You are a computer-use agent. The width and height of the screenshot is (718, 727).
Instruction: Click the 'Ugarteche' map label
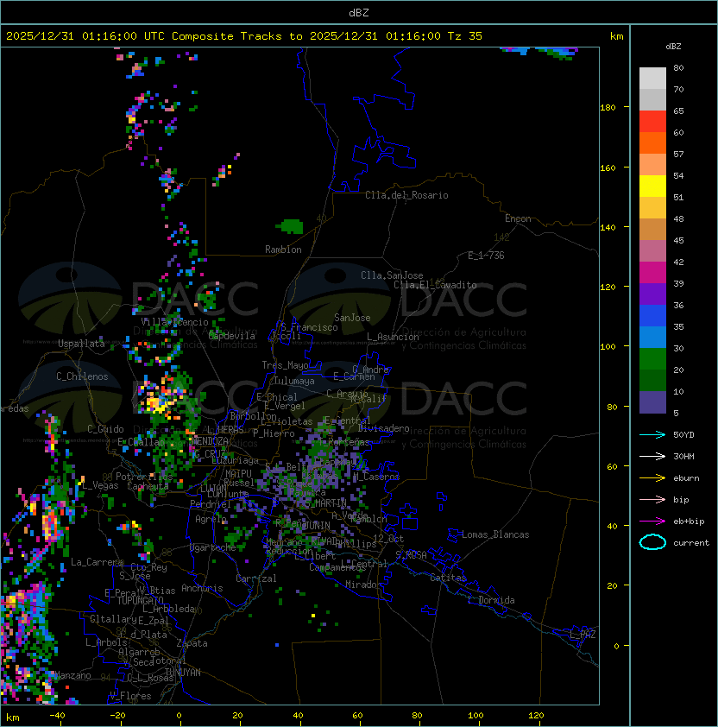point(213,547)
